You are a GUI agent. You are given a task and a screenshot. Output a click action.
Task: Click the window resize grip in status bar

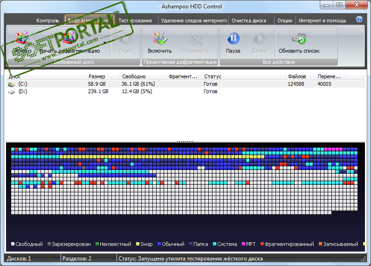[x=363, y=259]
